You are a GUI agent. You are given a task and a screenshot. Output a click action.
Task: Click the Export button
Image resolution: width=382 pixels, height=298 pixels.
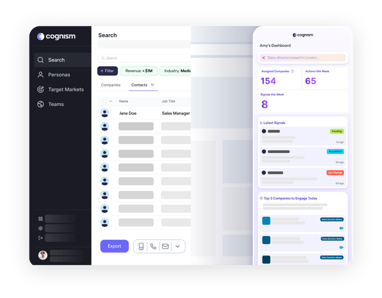click(x=114, y=246)
